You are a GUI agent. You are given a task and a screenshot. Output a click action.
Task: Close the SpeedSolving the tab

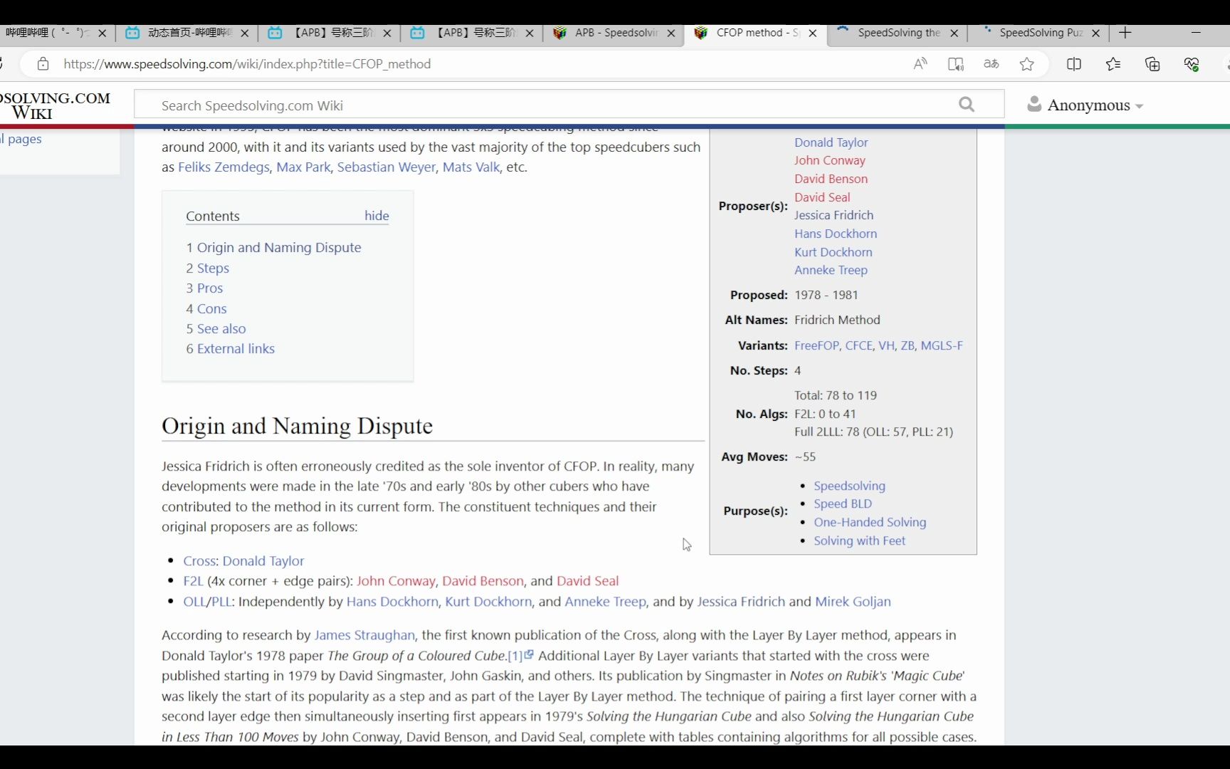(x=954, y=33)
